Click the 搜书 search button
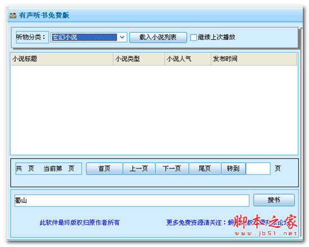 [x=274, y=200]
